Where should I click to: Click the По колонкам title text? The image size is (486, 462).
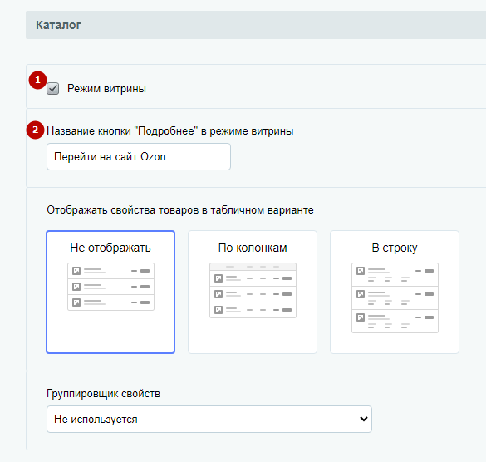(x=253, y=248)
